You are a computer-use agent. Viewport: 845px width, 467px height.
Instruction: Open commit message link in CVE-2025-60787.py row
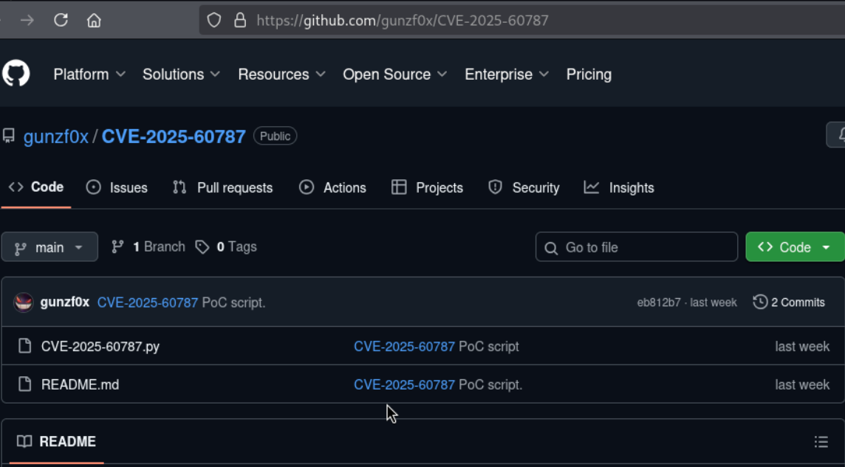click(x=404, y=347)
